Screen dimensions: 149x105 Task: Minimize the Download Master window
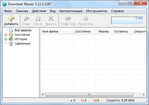pyautogui.click(x=123, y=3)
